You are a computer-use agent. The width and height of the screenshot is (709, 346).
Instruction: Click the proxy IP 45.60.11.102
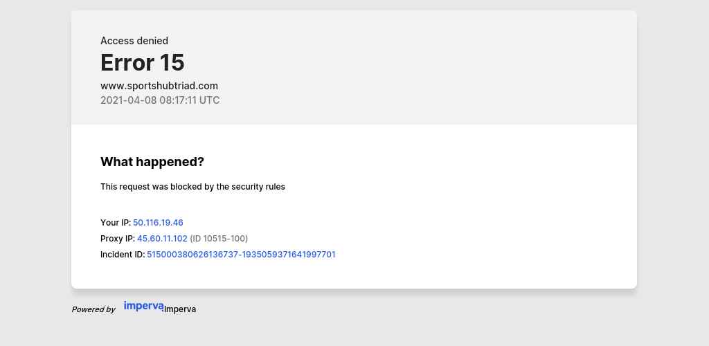(x=162, y=239)
